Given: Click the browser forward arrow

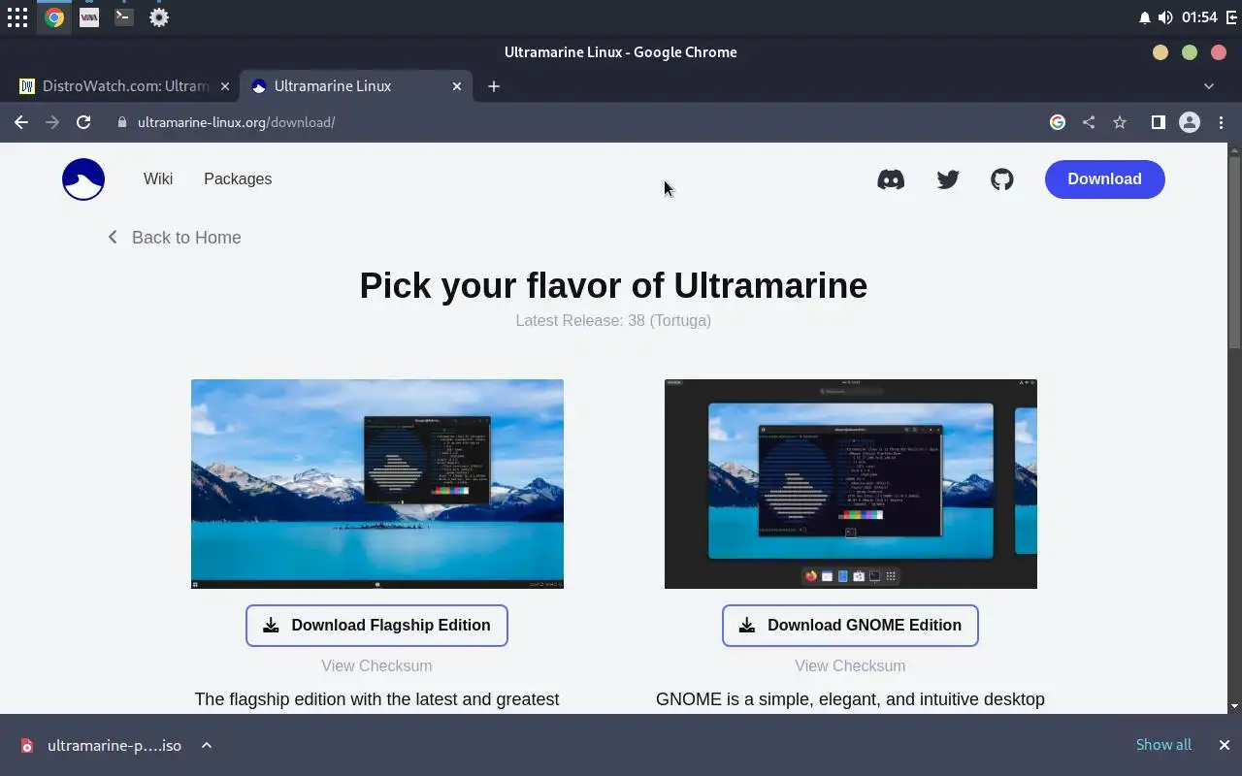Looking at the screenshot, I should [x=52, y=122].
